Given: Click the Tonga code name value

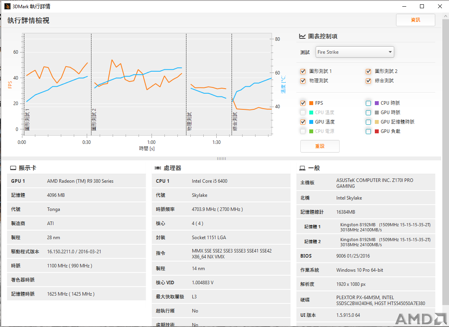Looking at the screenshot, I should tap(53, 209).
